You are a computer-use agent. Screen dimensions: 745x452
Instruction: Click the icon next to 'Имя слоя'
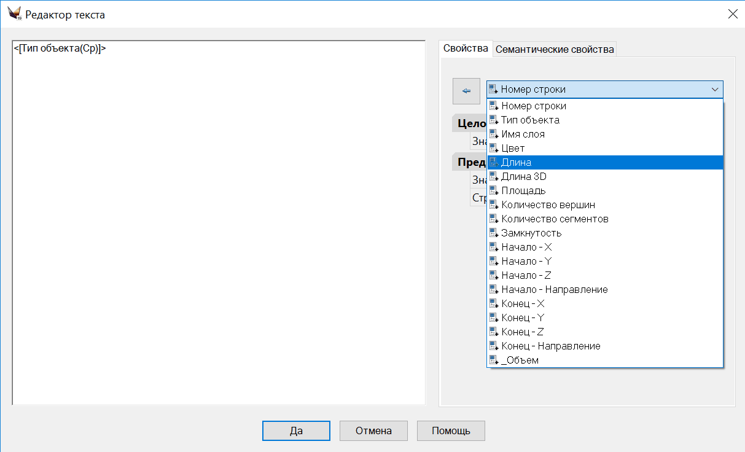(x=493, y=134)
